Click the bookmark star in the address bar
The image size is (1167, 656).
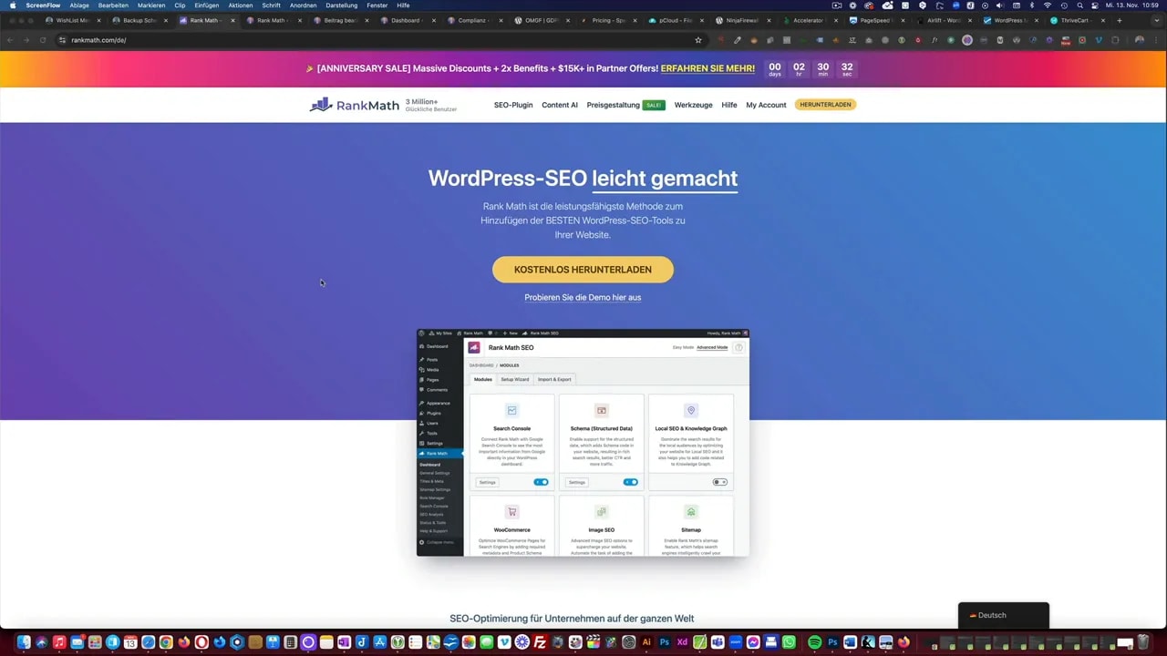(x=697, y=40)
